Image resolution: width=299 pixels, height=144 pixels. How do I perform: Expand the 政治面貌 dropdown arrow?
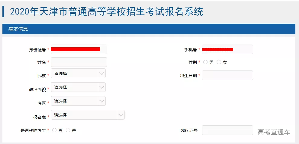(102, 87)
